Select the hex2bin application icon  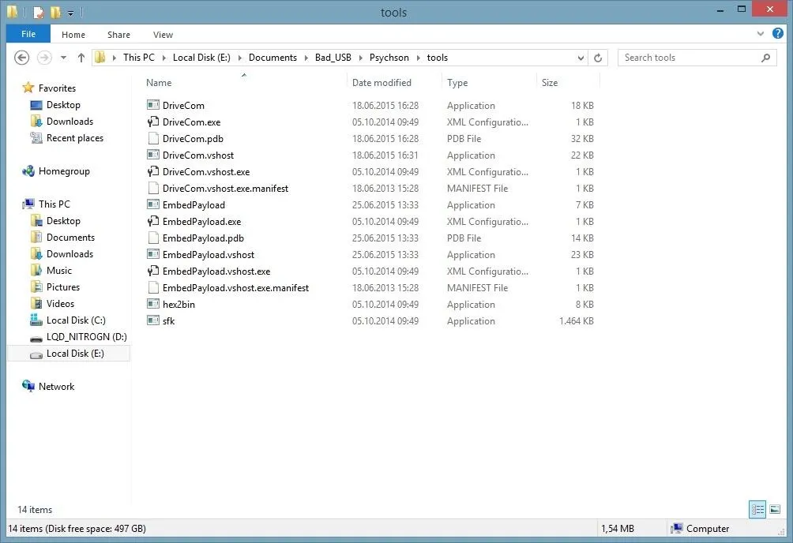click(x=153, y=304)
